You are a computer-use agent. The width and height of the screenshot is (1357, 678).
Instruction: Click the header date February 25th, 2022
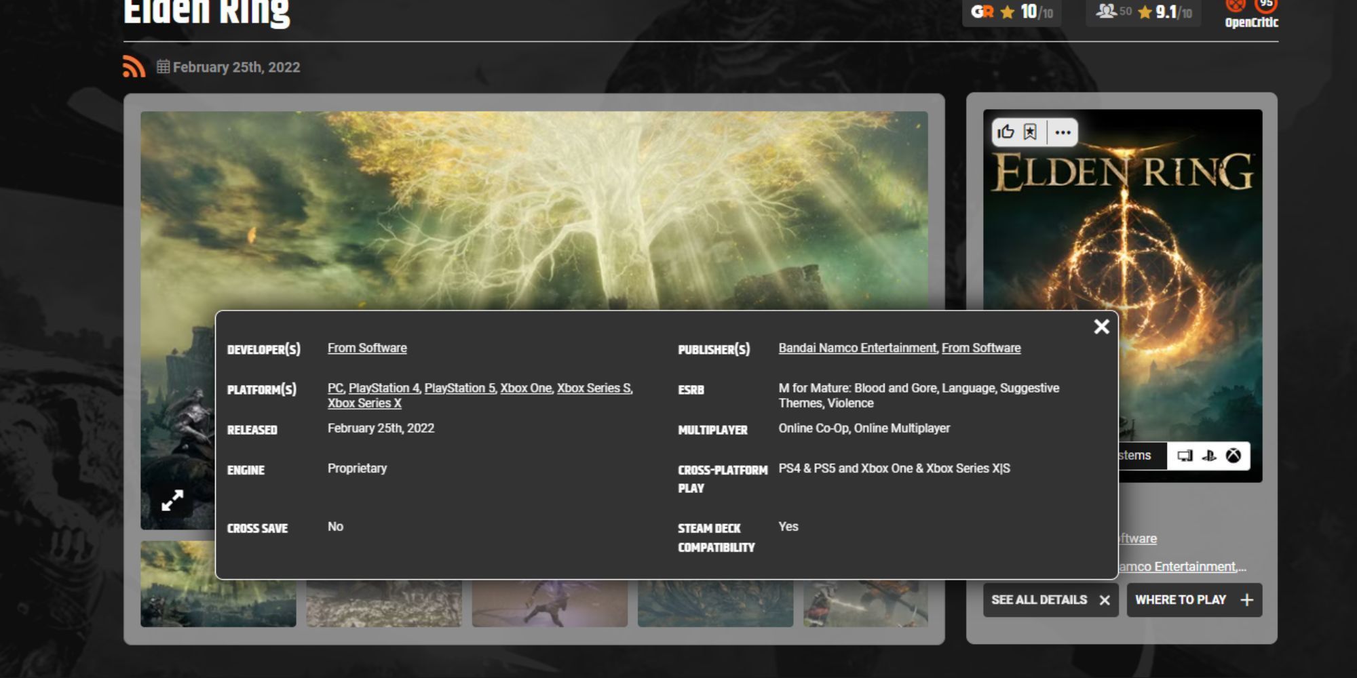(236, 67)
